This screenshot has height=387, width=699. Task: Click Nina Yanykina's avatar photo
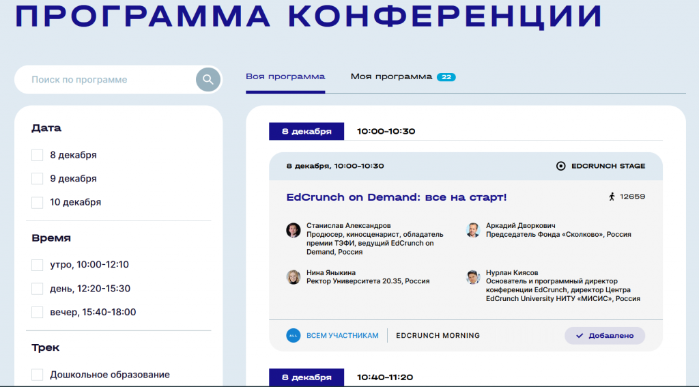[294, 277]
